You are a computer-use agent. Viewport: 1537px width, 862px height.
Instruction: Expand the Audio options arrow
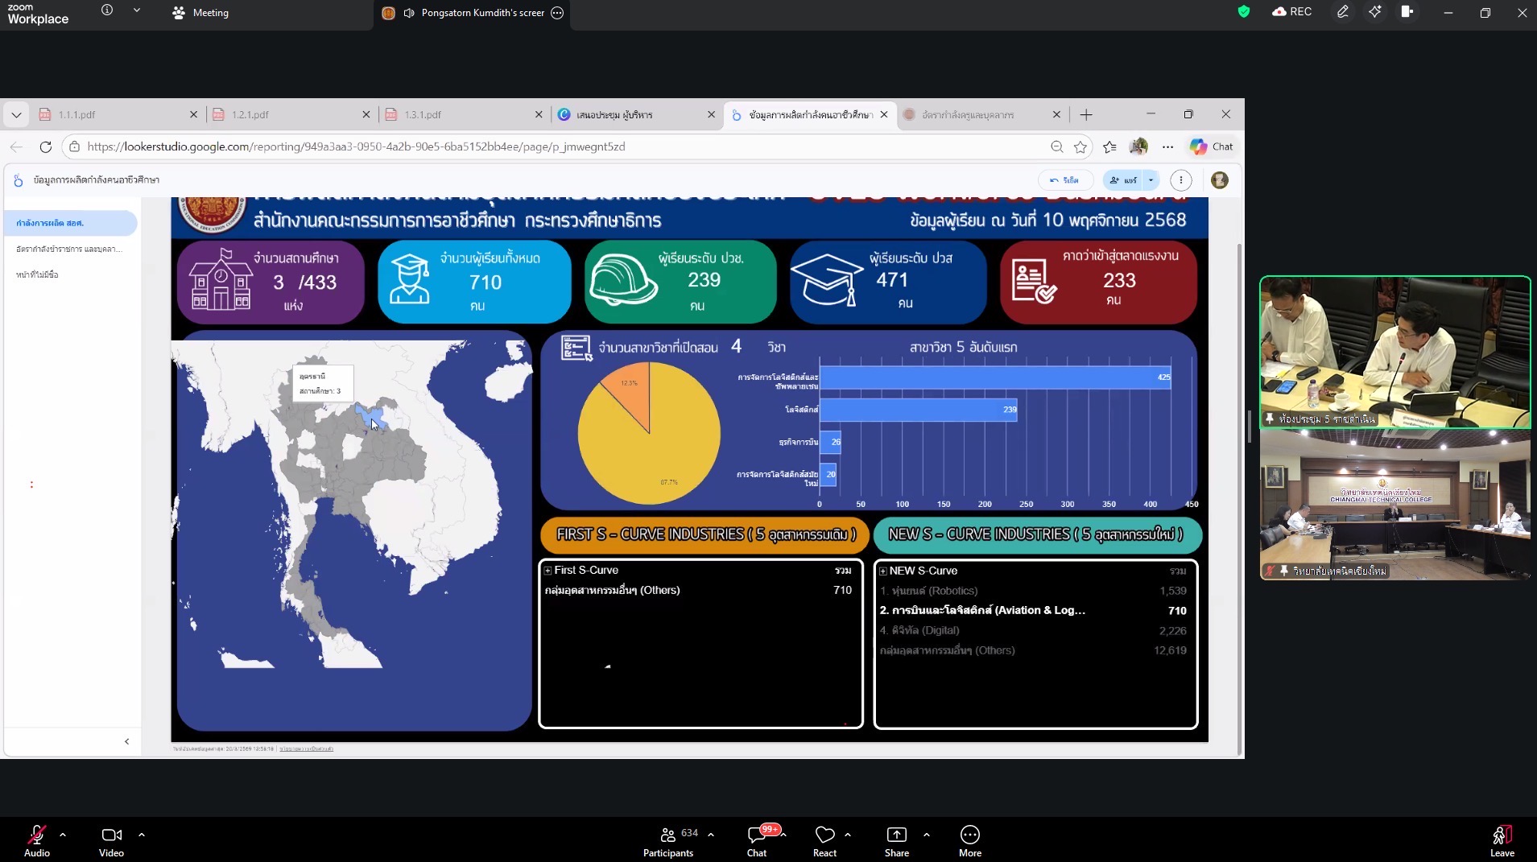click(x=63, y=835)
